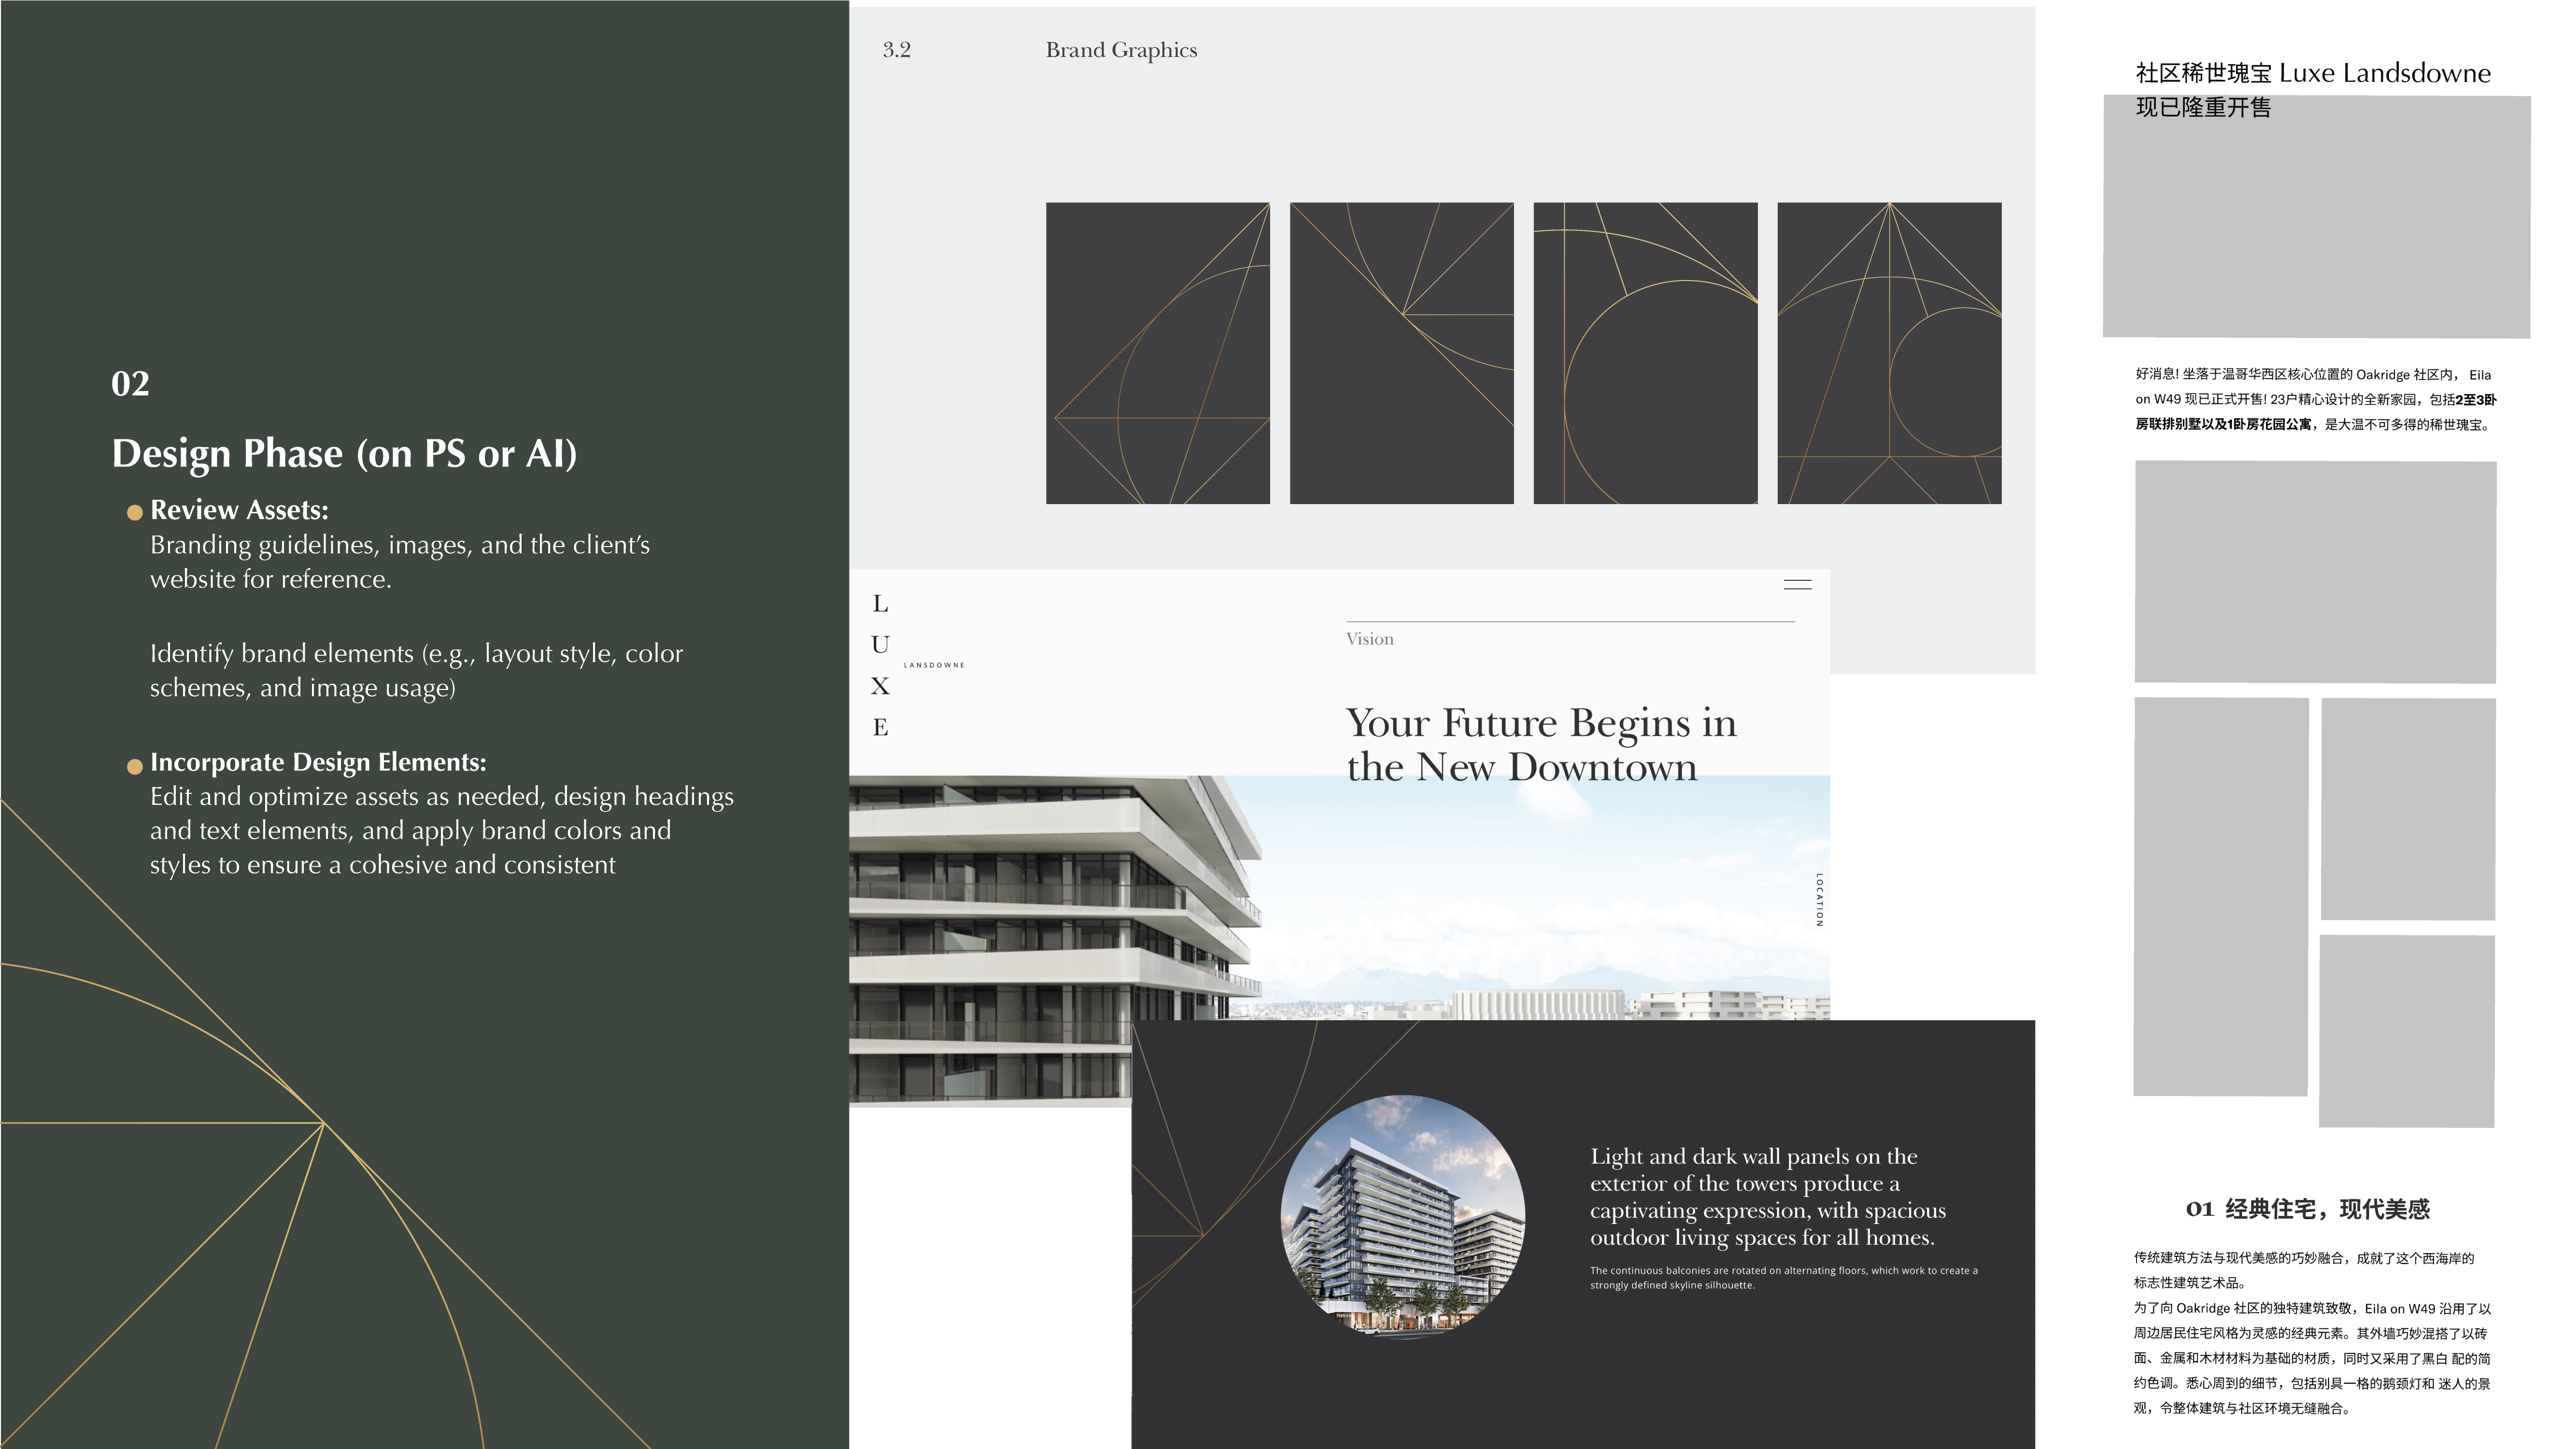Select the second brand graphic panel with fan lines
The image size is (2576, 1449).
pyautogui.click(x=1401, y=353)
